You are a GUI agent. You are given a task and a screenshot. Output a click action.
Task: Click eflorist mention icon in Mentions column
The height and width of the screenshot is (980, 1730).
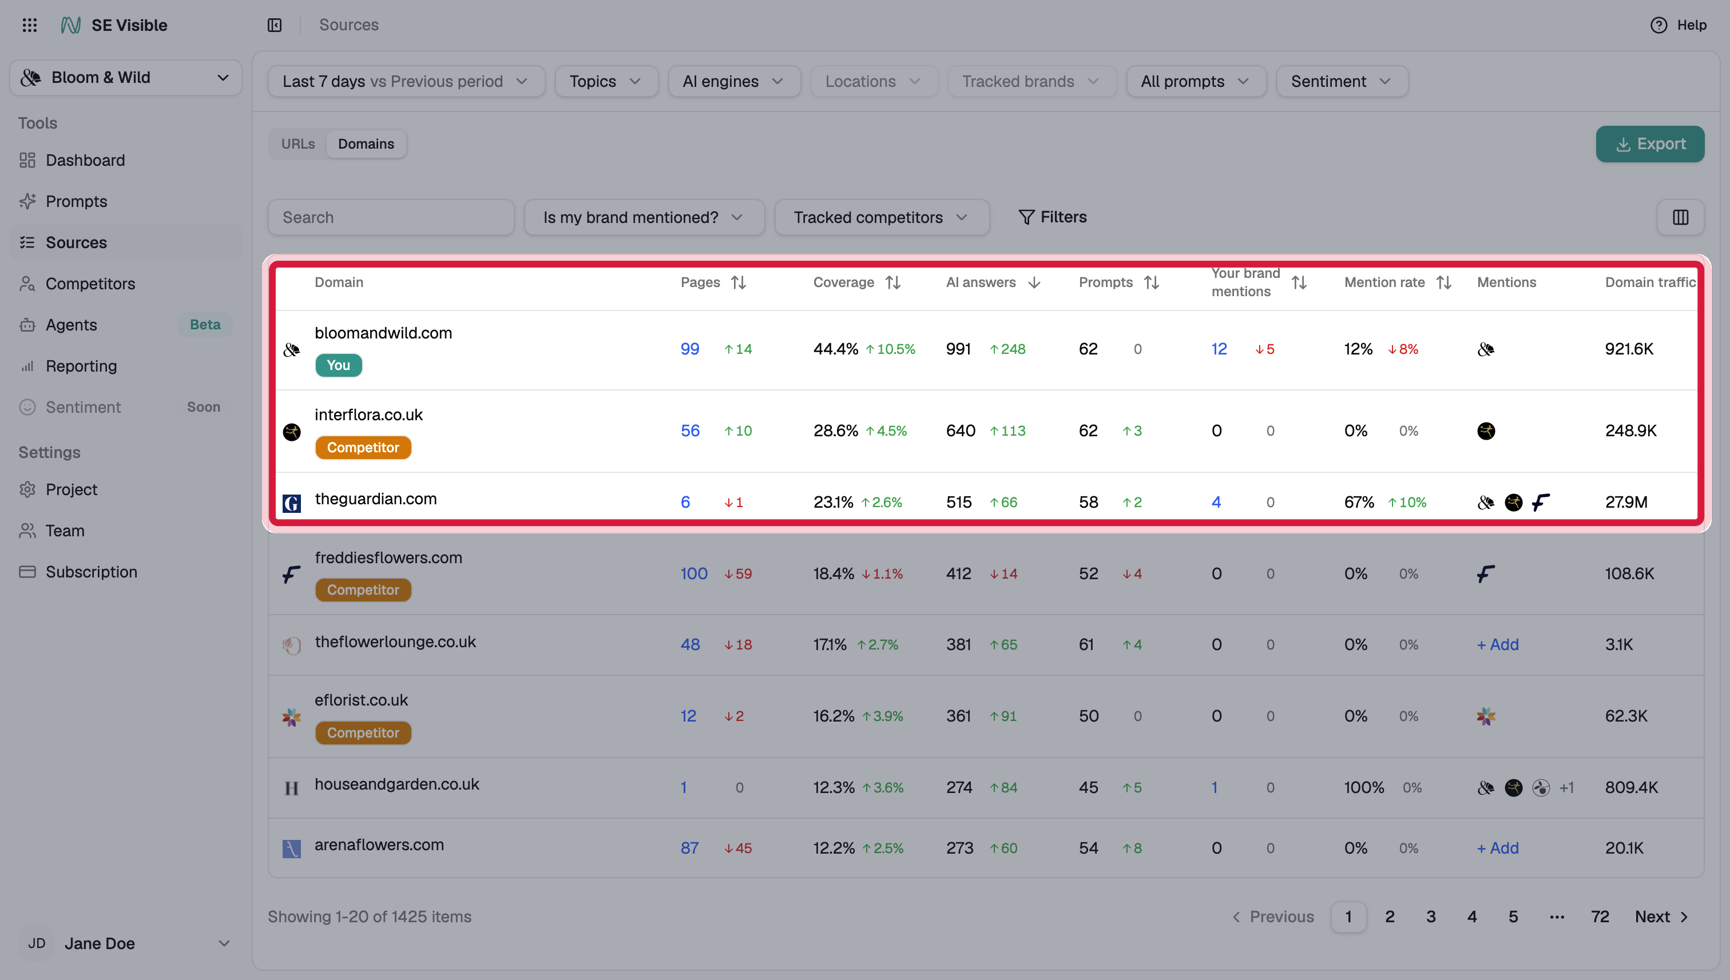[1486, 715]
